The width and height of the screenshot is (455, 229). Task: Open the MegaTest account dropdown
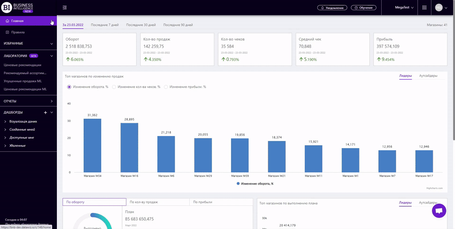[404, 8]
